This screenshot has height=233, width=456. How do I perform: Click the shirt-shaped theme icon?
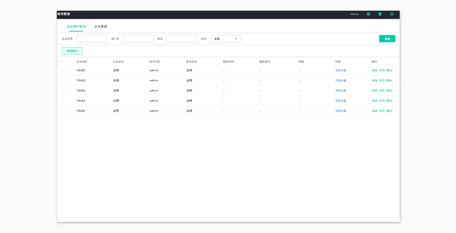point(380,14)
